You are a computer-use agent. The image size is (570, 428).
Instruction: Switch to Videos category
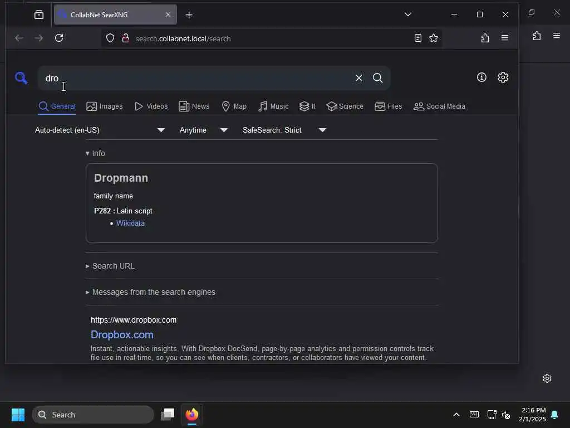[151, 106]
